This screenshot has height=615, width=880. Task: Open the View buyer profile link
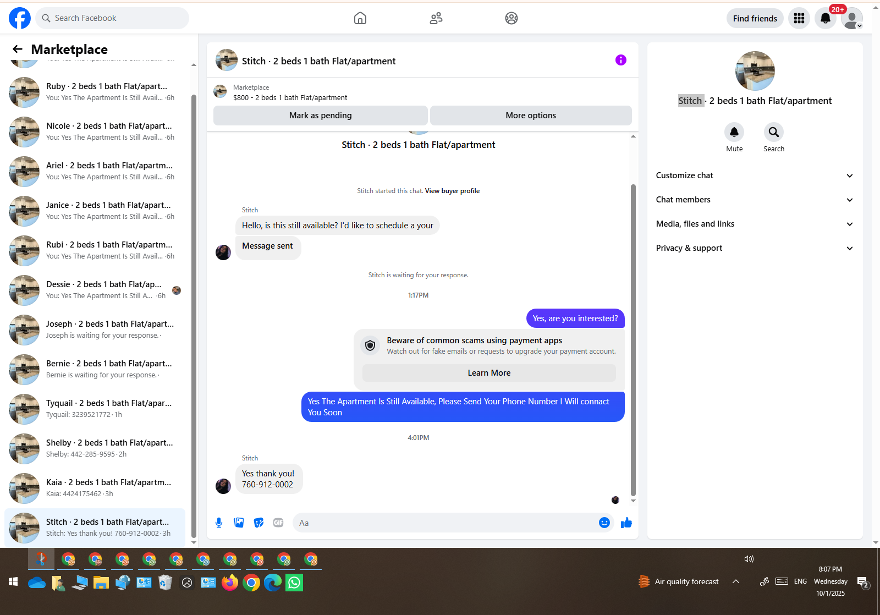coord(452,191)
